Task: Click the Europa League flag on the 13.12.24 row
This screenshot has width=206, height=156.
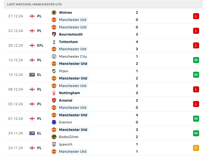Action: pos(32,75)
